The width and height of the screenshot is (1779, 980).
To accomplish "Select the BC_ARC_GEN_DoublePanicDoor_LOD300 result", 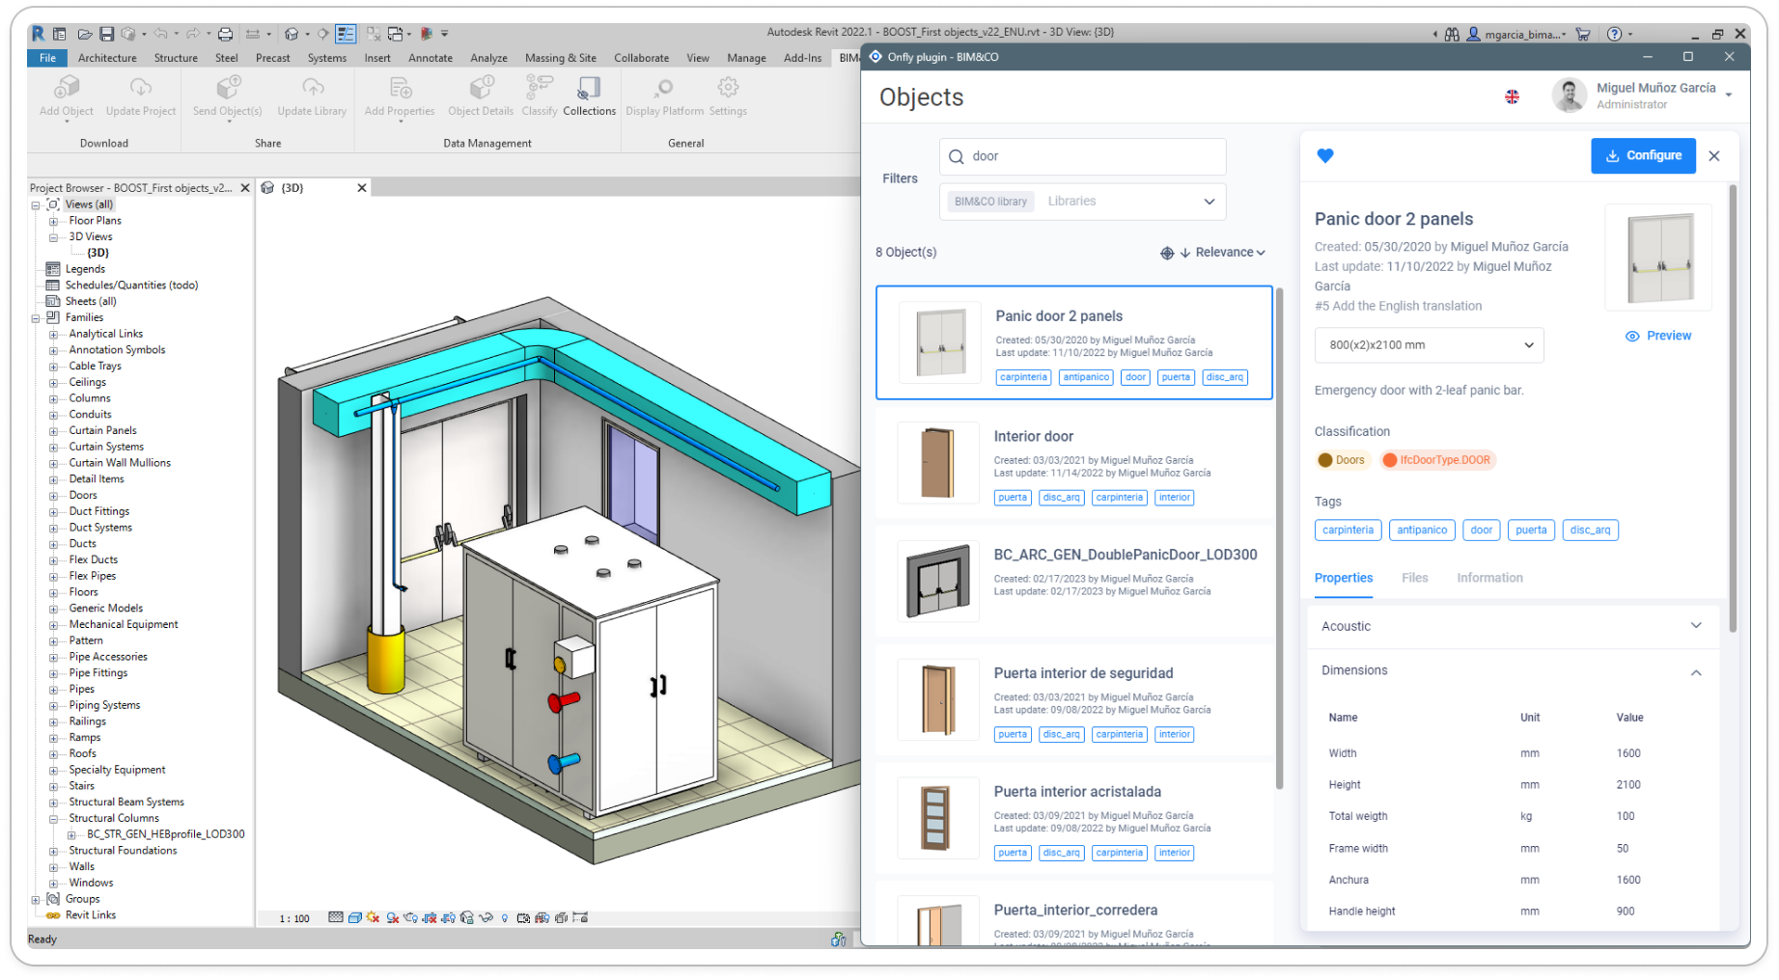I will point(1073,581).
